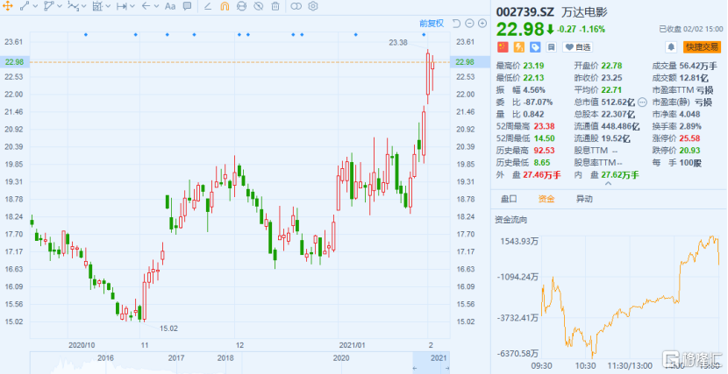Click the blue price tag icon
Image resolution: width=728 pixels, height=374 pixels.
(x=535, y=46)
